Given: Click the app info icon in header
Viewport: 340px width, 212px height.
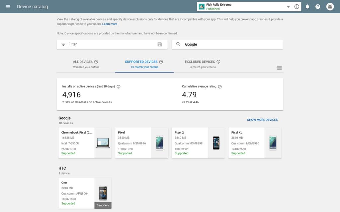Looking at the screenshot, I should (x=297, y=7).
